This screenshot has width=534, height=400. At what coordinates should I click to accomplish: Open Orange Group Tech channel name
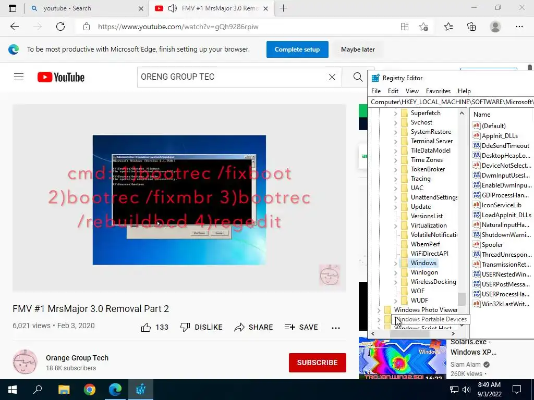[x=77, y=358]
